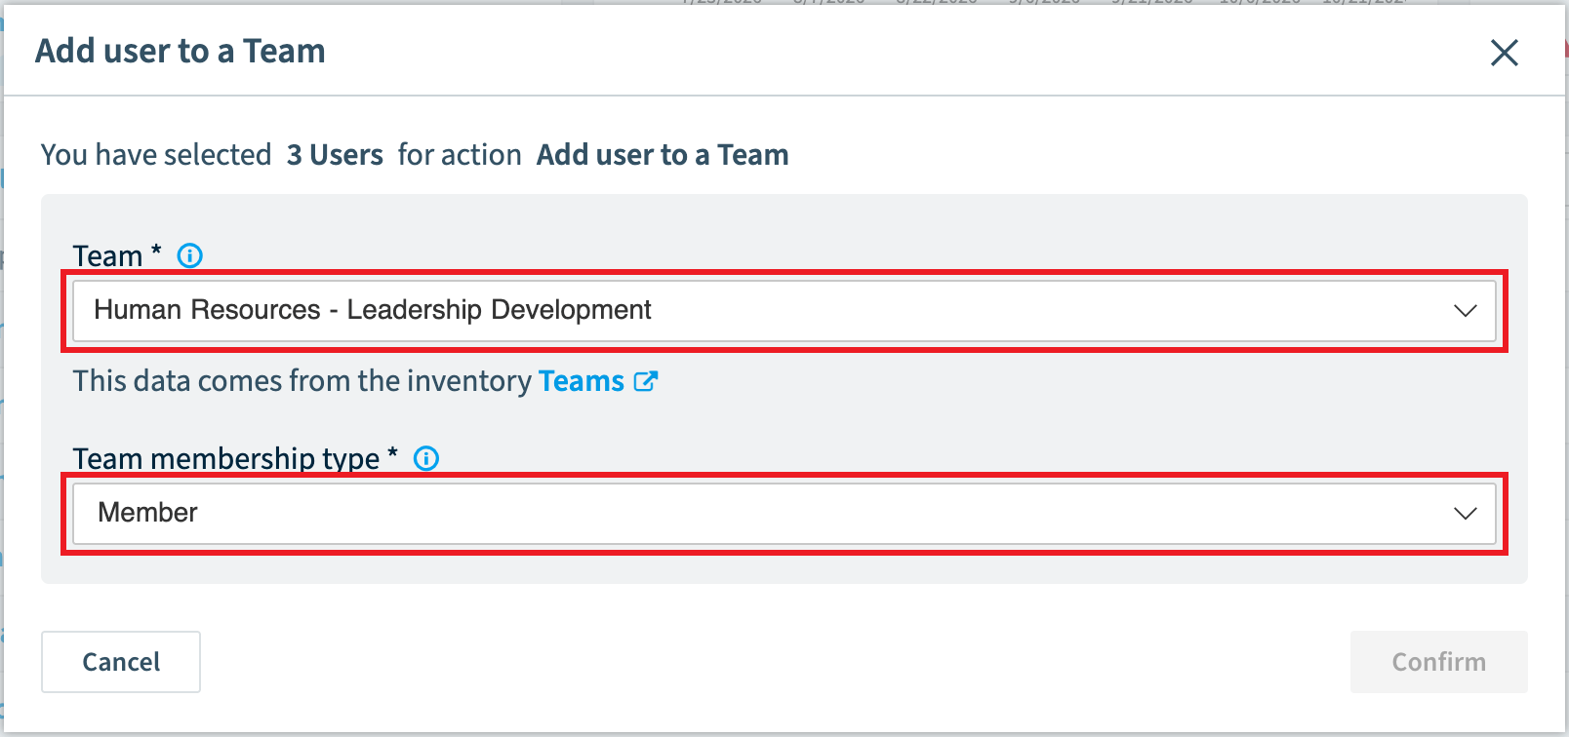The image size is (1569, 737).
Task: Open the Teams inventory link
Action: (x=581, y=381)
